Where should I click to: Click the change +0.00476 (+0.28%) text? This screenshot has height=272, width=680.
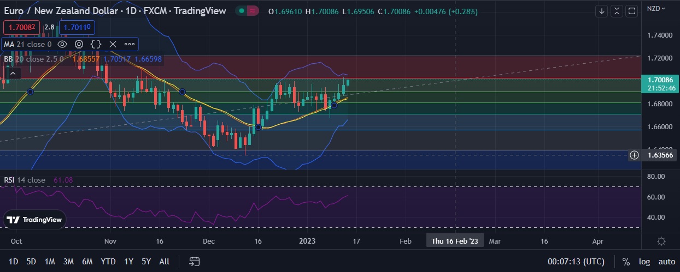[x=445, y=11]
